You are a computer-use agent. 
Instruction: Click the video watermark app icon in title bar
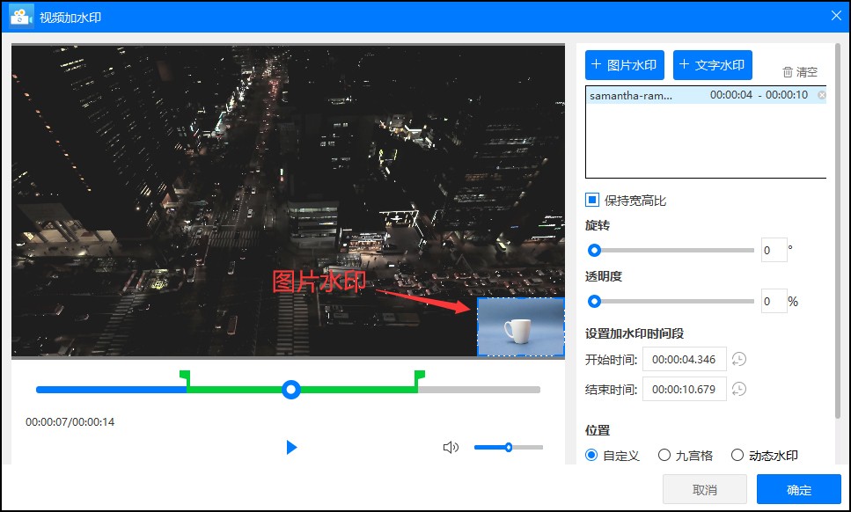(x=21, y=17)
